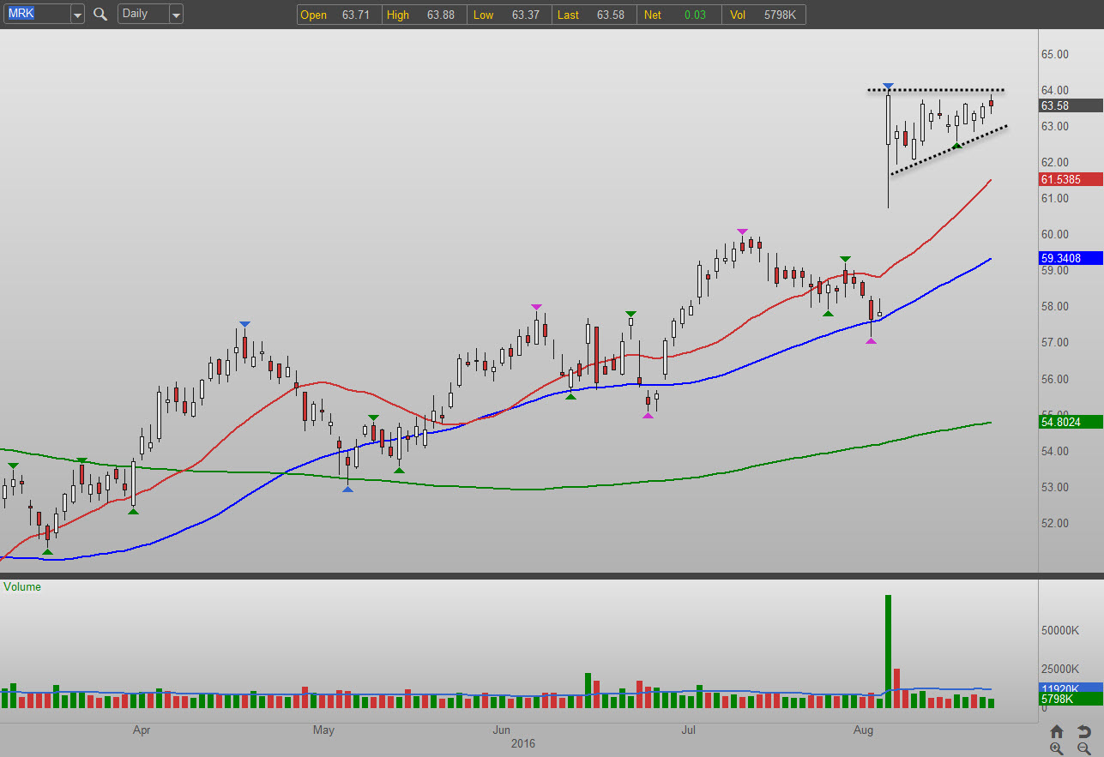
Task: Click the undo arrow icon
Action: (x=1083, y=731)
